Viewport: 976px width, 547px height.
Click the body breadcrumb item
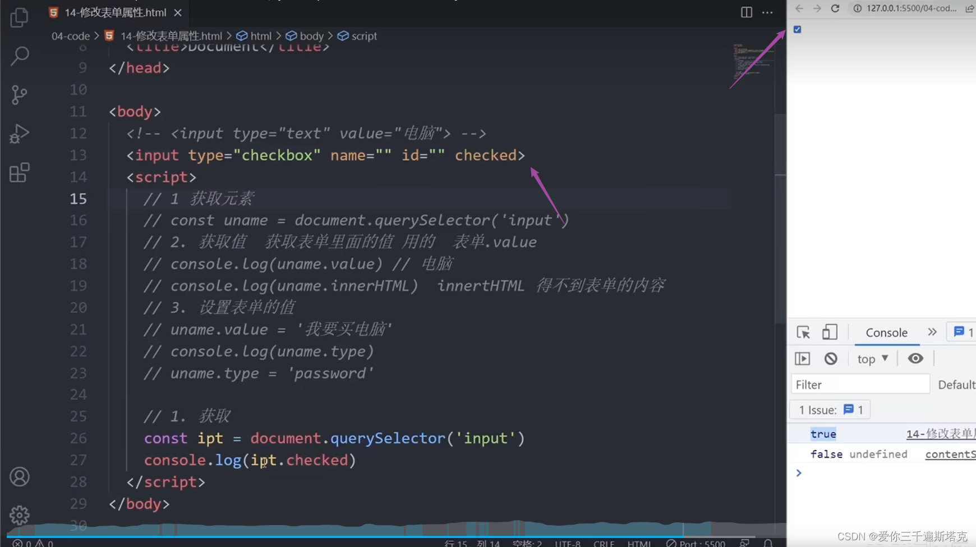305,36
